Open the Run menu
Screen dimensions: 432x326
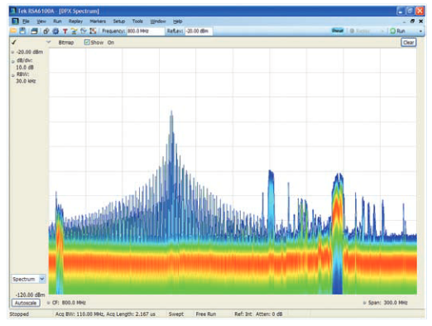[x=57, y=22]
